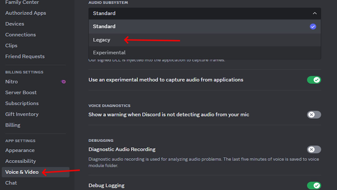Image resolution: width=337 pixels, height=190 pixels.
Task: Open Appearance settings
Action: (x=20, y=150)
